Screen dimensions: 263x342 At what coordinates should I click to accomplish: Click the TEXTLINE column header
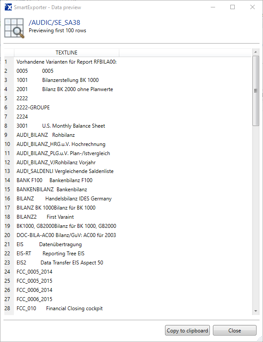tap(67, 53)
